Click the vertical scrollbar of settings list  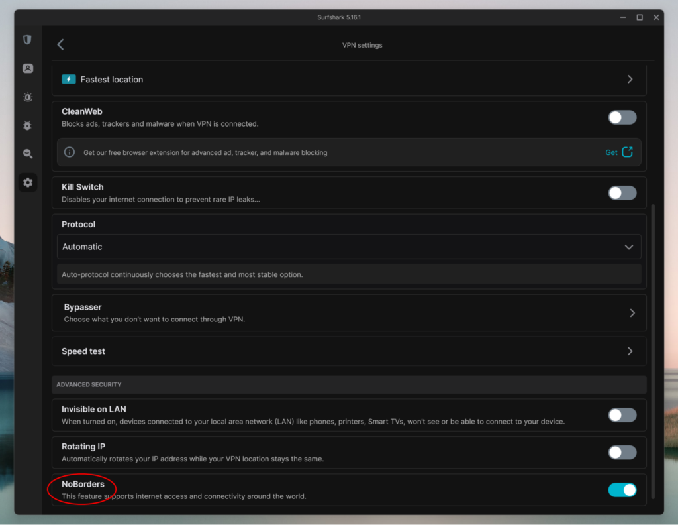653,351
